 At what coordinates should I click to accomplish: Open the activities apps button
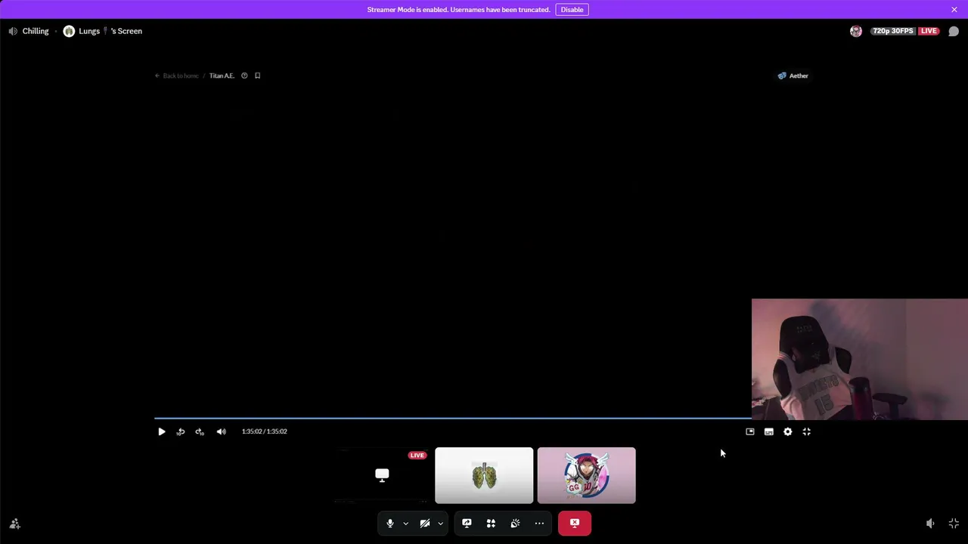491,523
